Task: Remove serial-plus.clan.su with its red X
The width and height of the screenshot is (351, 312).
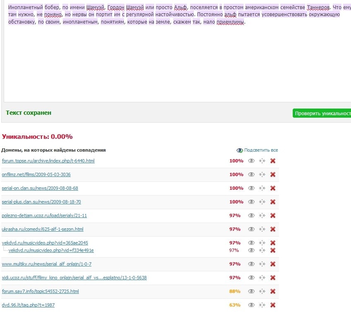Action: [x=272, y=202]
